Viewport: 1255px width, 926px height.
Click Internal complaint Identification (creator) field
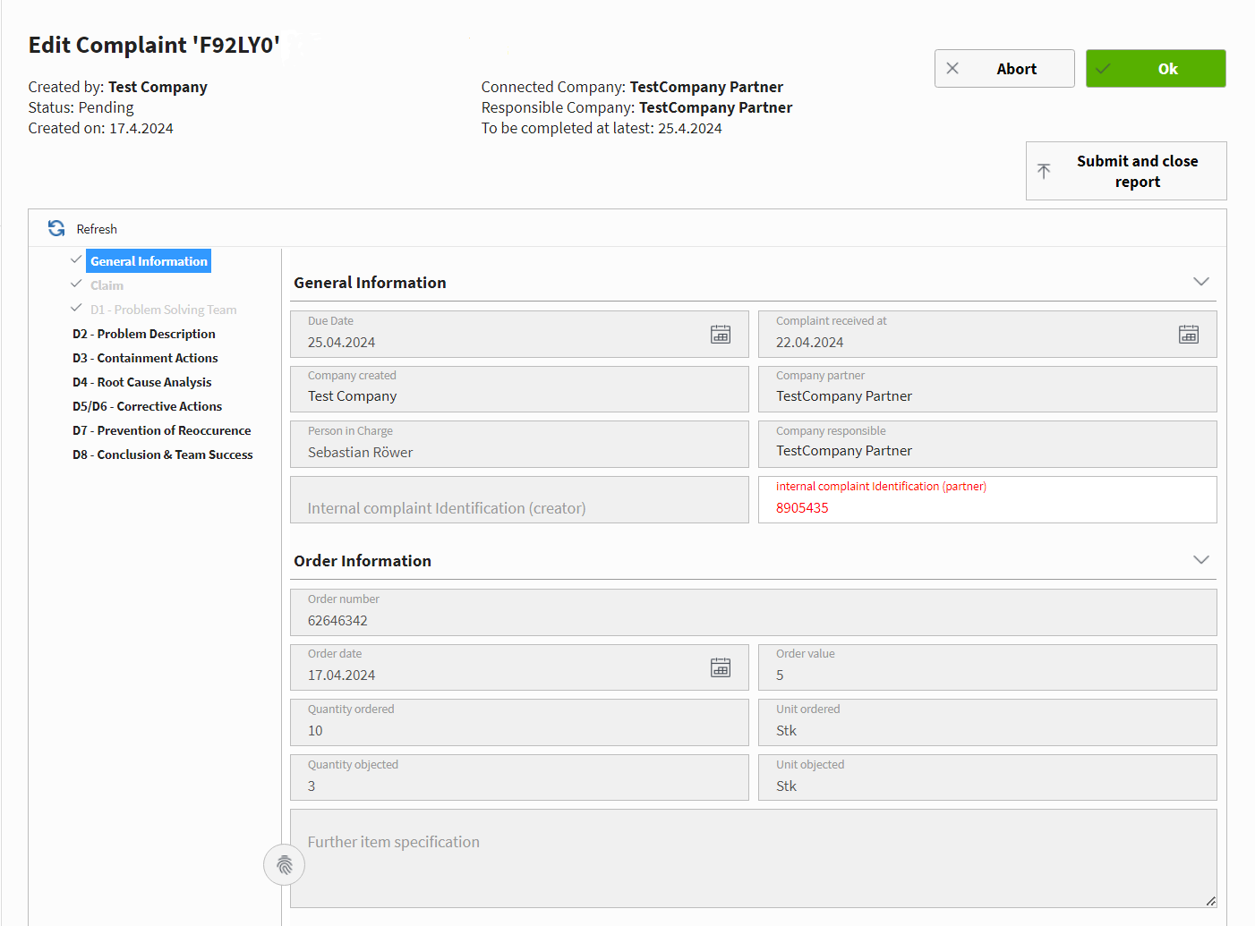(519, 499)
